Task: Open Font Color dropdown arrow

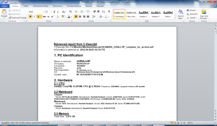Action: click(x=72, y=17)
